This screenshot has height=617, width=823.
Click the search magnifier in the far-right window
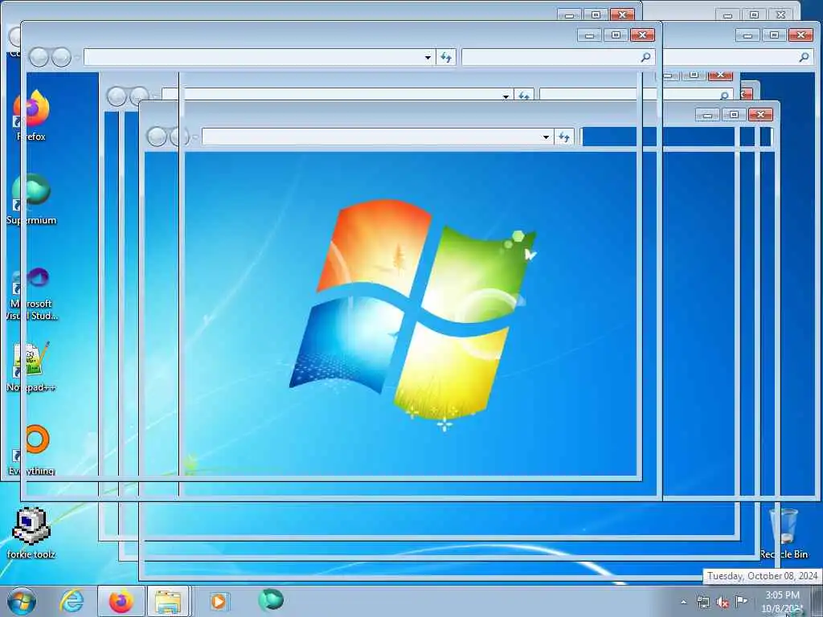(804, 57)
